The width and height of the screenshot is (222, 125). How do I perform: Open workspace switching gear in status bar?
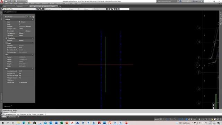199,119
